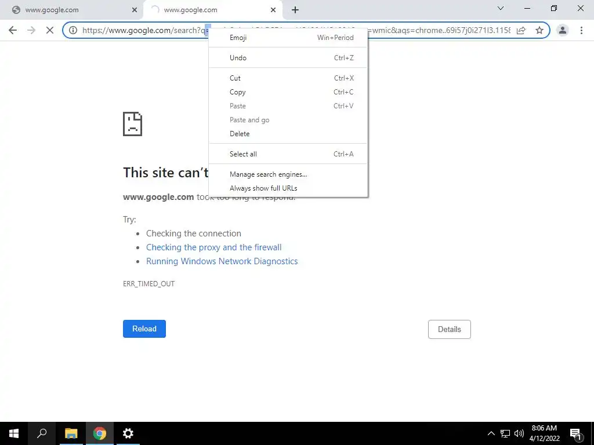Click the Checking the connection text

click(194, 234)
